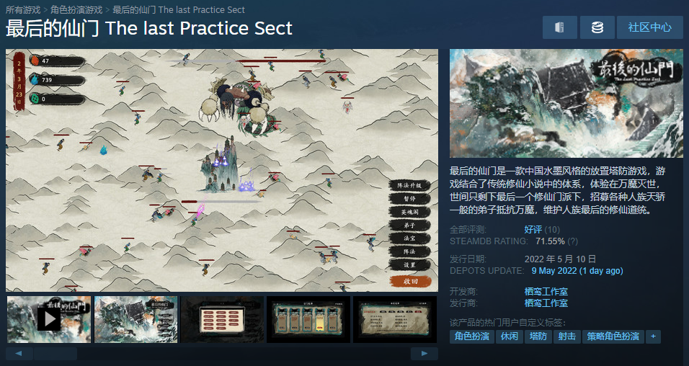689x366 pixels.
Task: Open developer 栖鸾工作室 link
Action: [x=546, y=291]
